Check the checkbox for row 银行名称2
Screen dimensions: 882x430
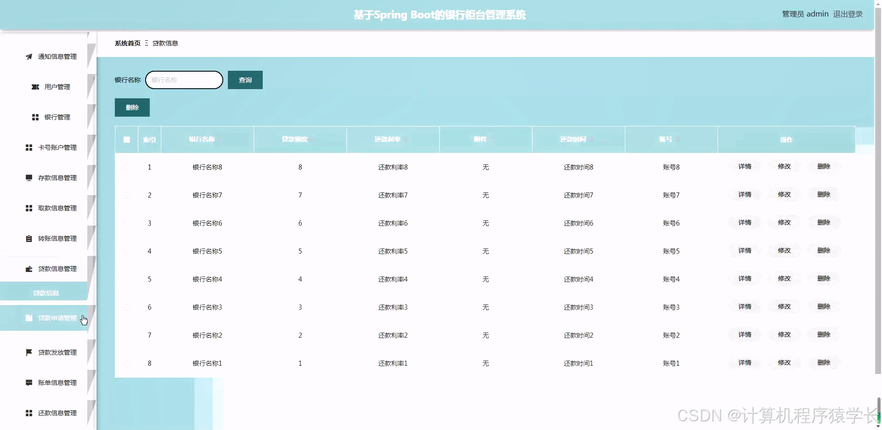pyautogui.click(x=127, y=335)
